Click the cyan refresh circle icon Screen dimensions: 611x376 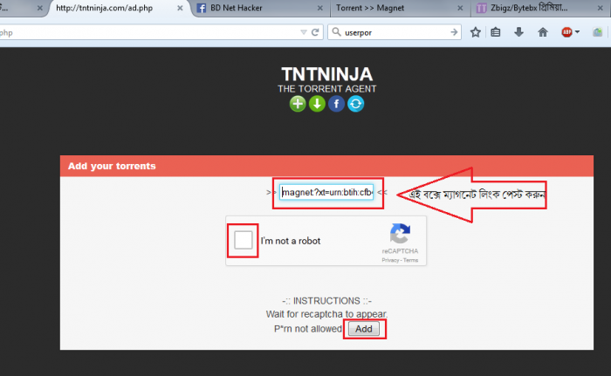pyautogui.click(x=356, y=104)
